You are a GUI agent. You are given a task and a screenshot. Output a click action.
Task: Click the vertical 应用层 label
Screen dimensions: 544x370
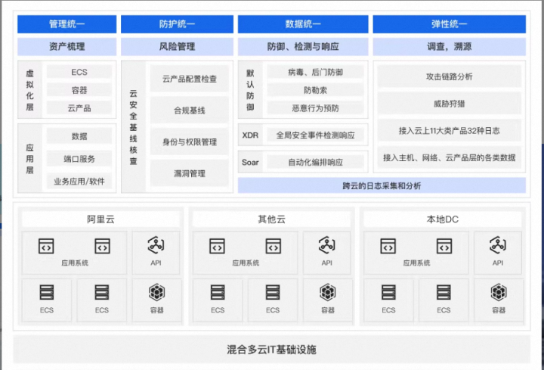29,159
